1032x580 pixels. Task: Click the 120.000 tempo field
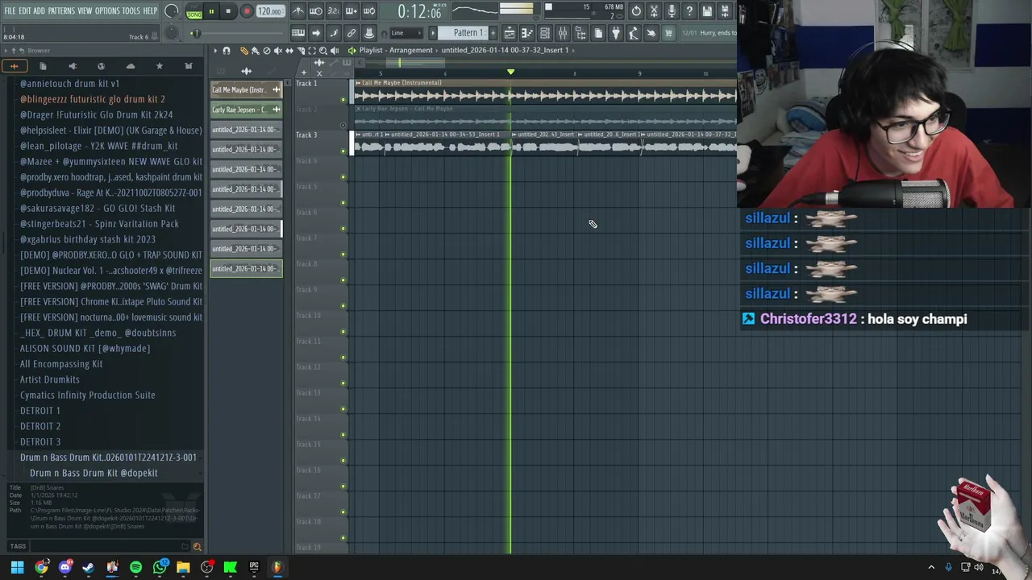pyautogui.click(x=269, y=11)
